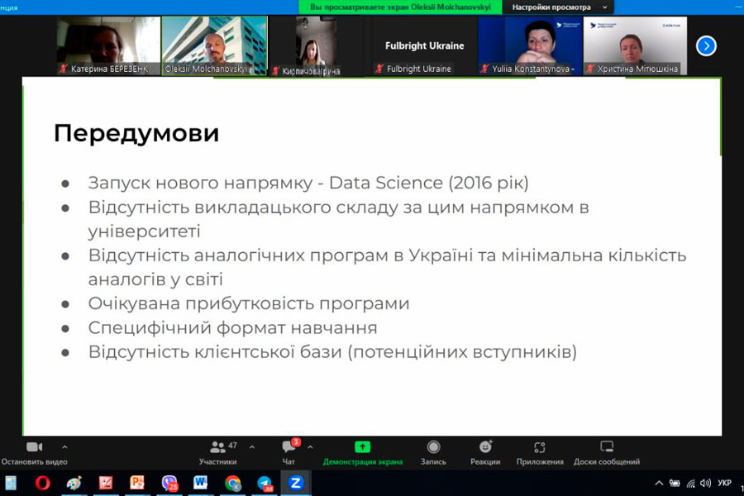Click the green Share Screen icon

[363, 447]
